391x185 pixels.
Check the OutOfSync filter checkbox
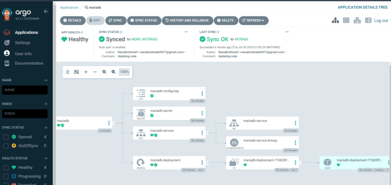pyautogui.click(x=6, y=146)
